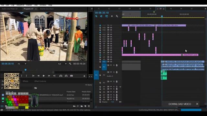Image resolution: width=207 pixels, height=116 pixels.
Task: Open the Program monitor button editor plus
Action: (x=84, y=76)
